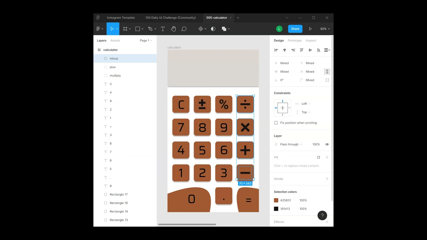Toggle constrain proportions lock
Screen dimensions: 427x240
pyautogui.click(x=327, y=72)
